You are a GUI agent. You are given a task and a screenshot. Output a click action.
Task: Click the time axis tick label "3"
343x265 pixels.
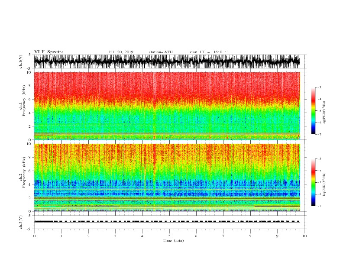tap(115, 236)
